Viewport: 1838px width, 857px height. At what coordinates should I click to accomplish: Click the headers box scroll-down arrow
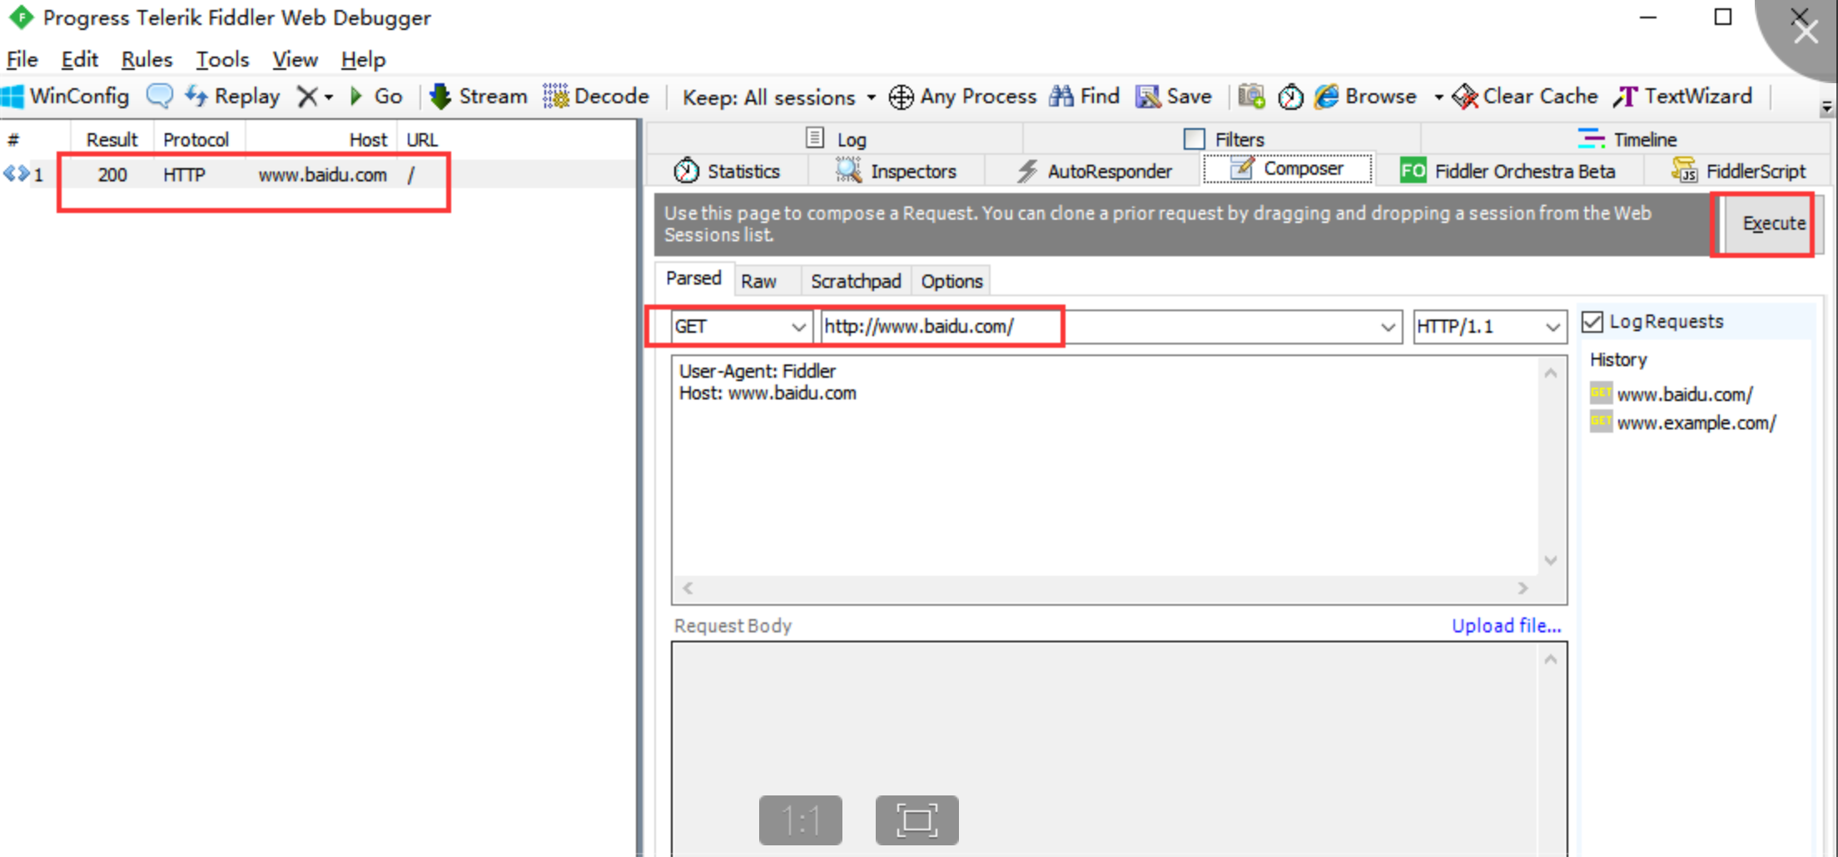pyautogui.click(x=1551, y=560)
